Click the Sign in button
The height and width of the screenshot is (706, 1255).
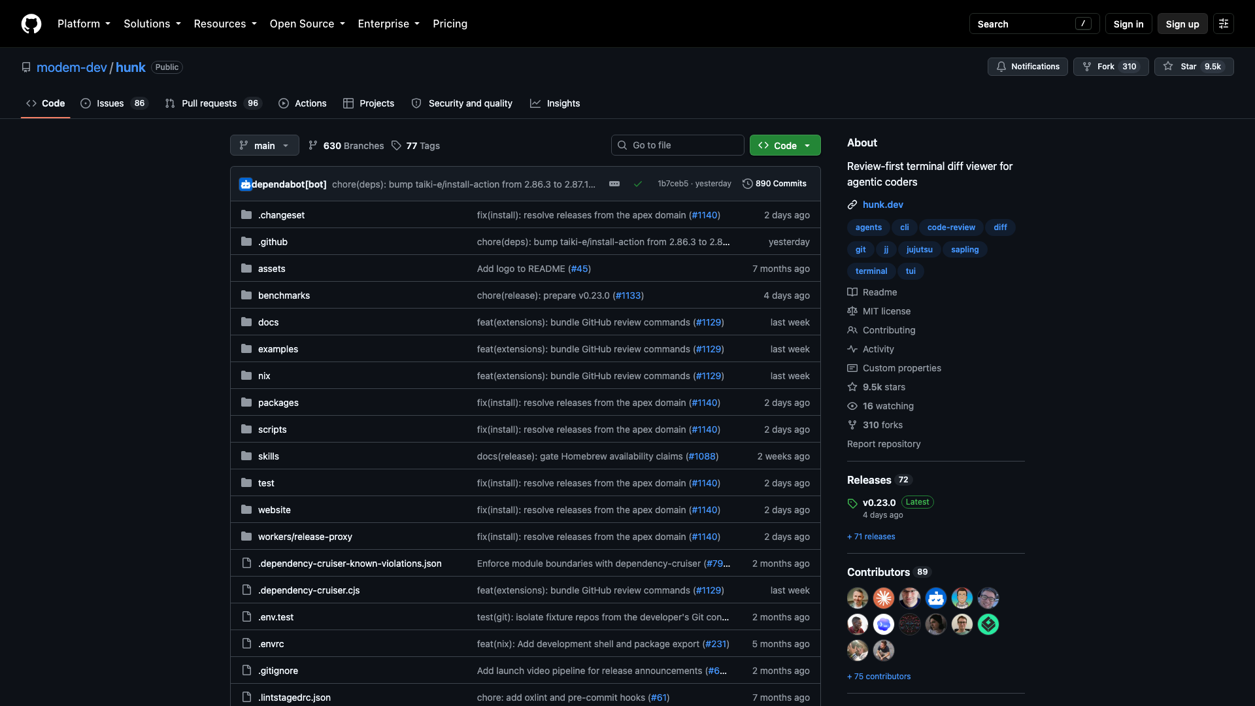(1128, 24)
